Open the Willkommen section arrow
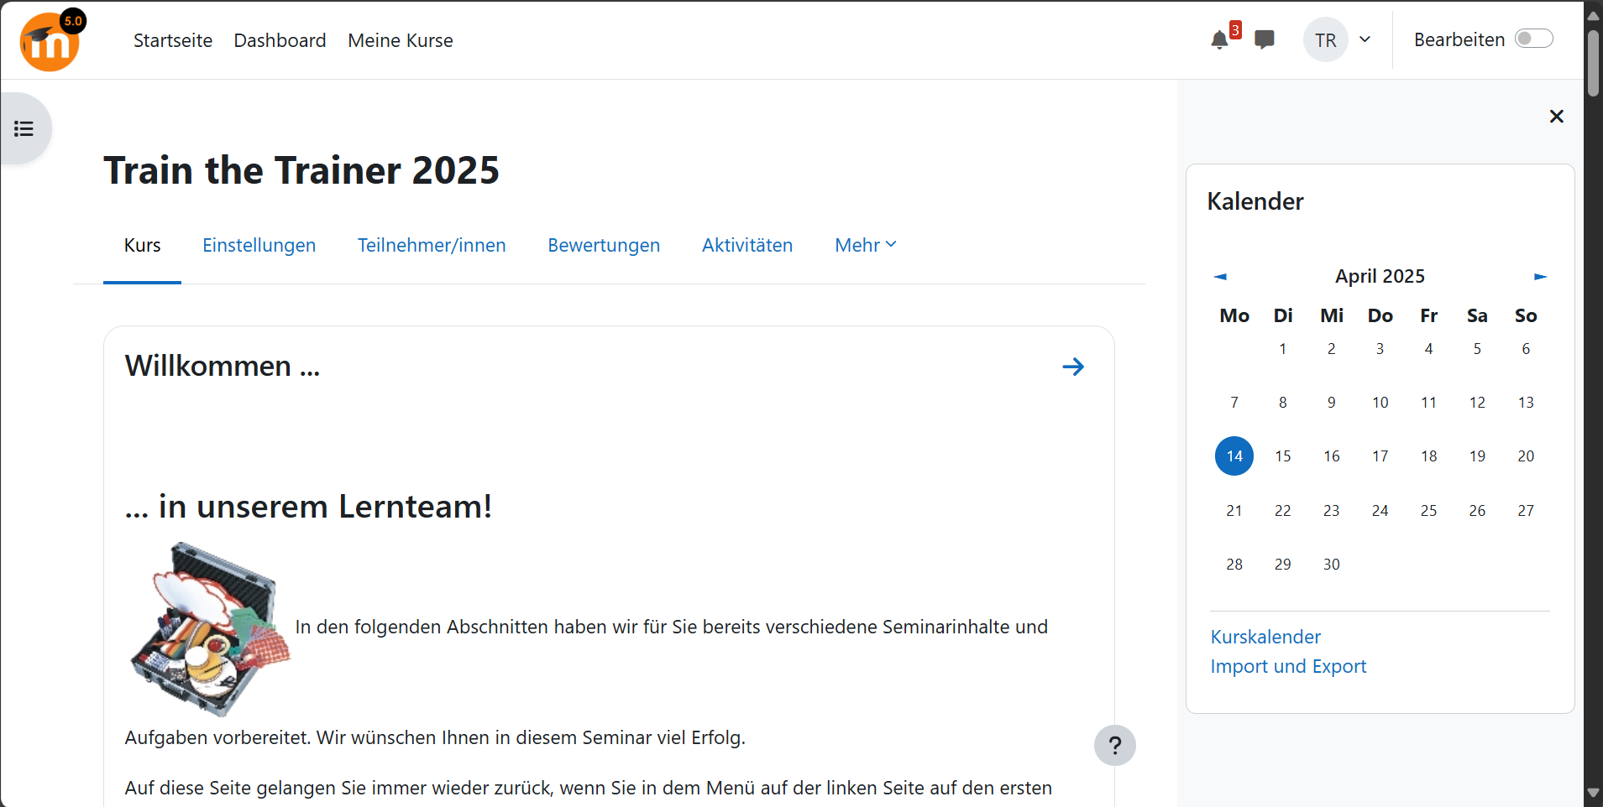Screen dimensions: 1603x807 (x=1073, y=367)
